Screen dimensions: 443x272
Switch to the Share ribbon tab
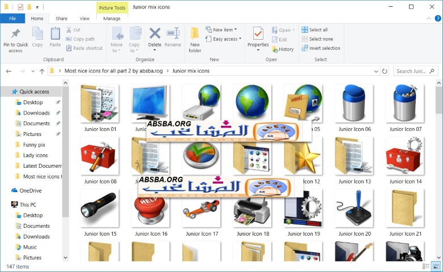(x=61, y=18)
